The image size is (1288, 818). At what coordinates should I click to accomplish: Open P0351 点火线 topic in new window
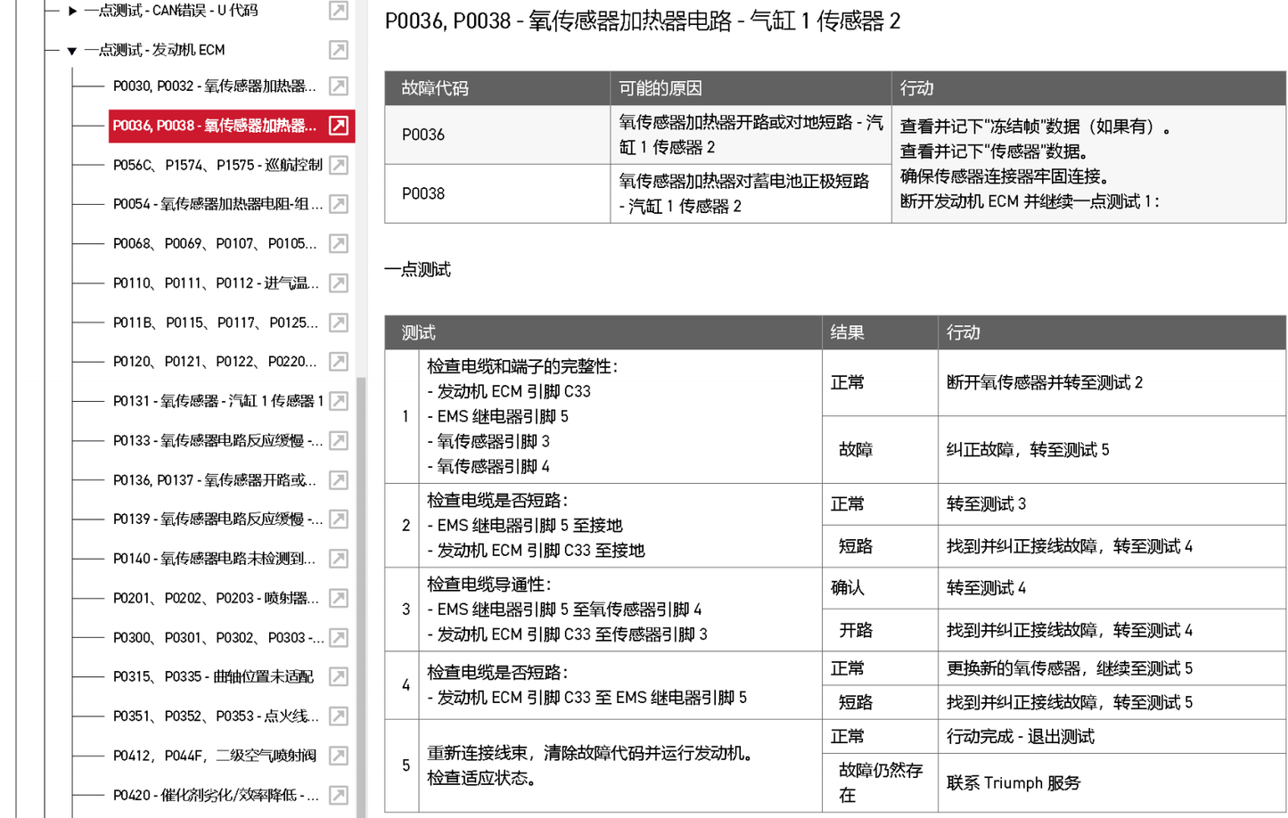tap(337, 716)
